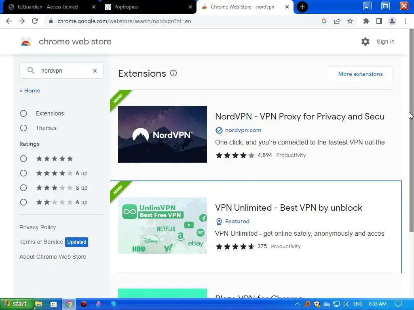Screen dimensions: 414x310
Task: Click the NordVPN thumbnail image
Action: click(163, 134)
